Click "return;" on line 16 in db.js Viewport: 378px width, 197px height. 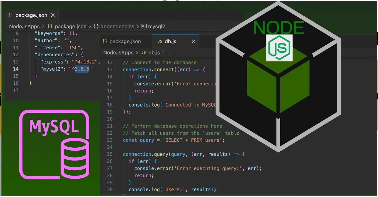point(144,91)
